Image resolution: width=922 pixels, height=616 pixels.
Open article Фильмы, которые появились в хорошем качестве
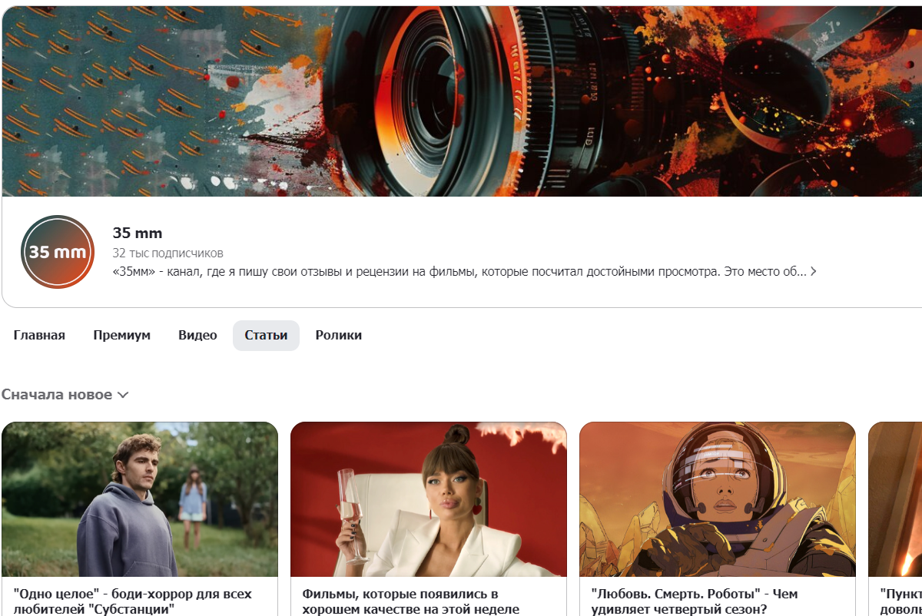(411, 601)
